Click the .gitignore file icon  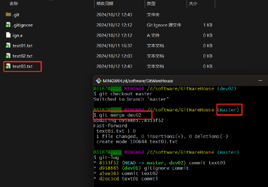8,25
